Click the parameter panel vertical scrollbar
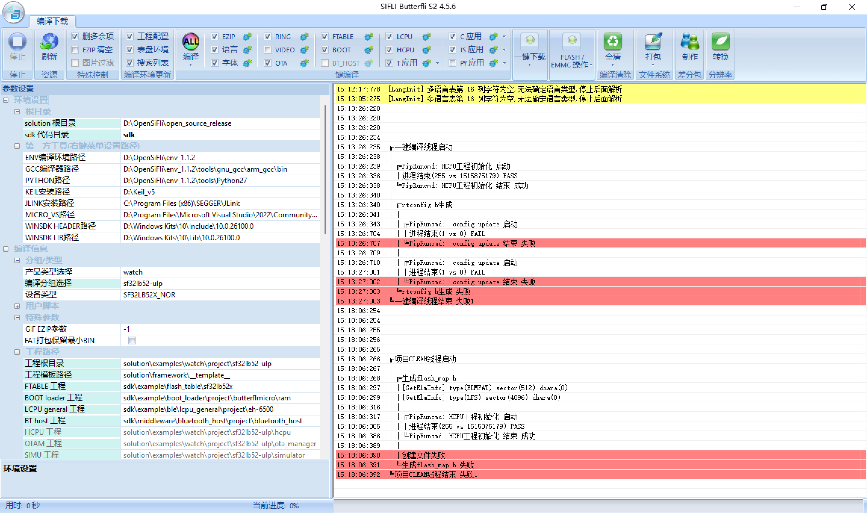Viewport: 867px width, 513px height. point(325,169)
